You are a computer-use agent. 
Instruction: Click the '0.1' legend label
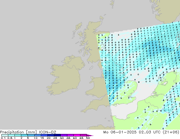point(3,138)
